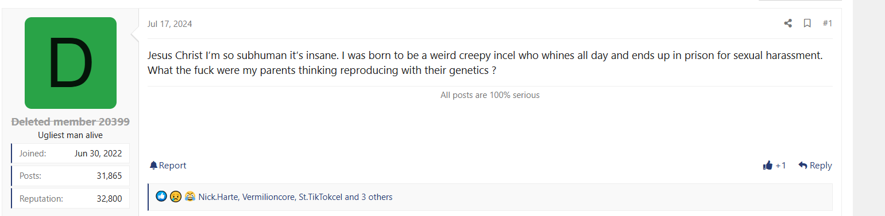Image resolution: width=885 pixels, height=216 pixels.
Task: Open Vermilioncore's profile link
Action: tap(268, 197)
